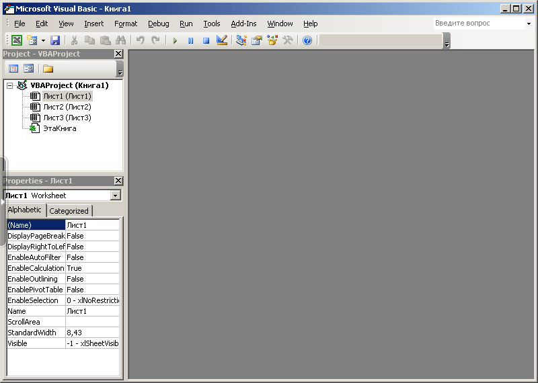This screenshot has height=383, width=538.
Task: Click the View Object icon in Project panel
Action: [x=28, y=69]
